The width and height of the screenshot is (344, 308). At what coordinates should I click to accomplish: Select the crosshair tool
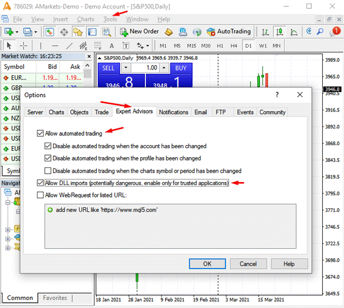23,46
